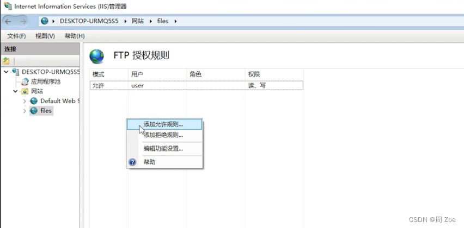
Task: Choose 编辑功能设置... in context menu
Action: [x=164, y=149]
